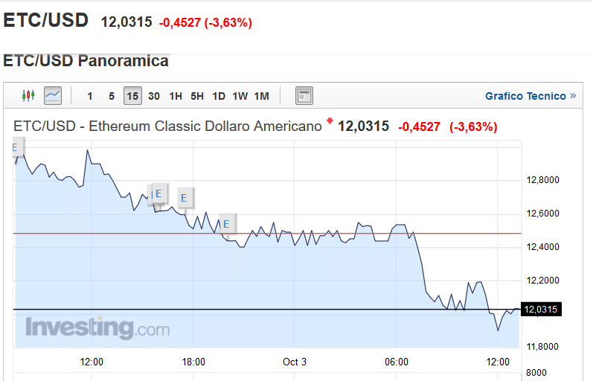593x381 pixels.
Task: Click the E event marker on the red line
Action: (x=226, y=224)
